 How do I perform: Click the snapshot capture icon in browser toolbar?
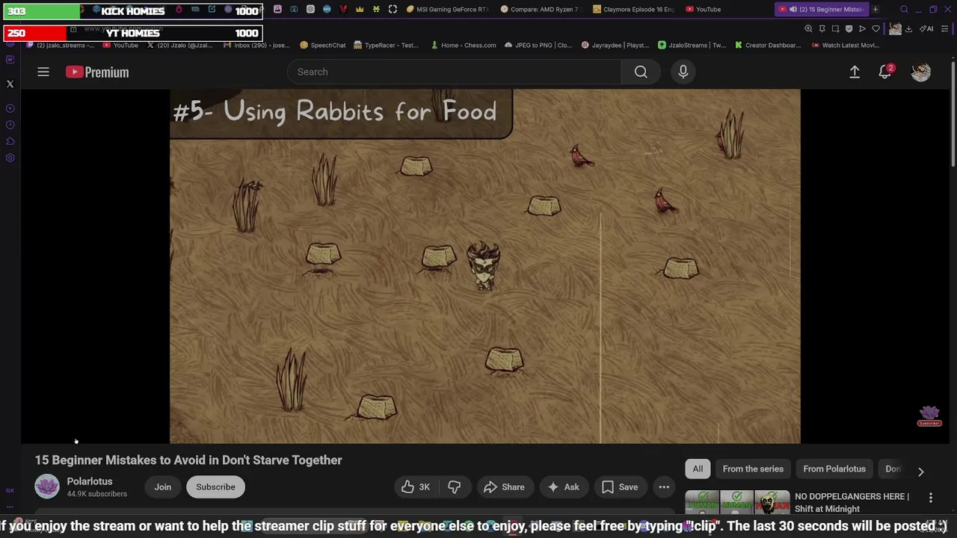pos(835,28)
